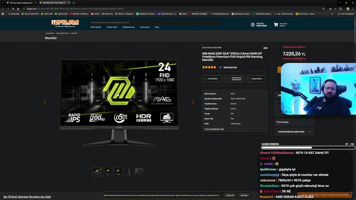Click the Ürün Paylaş share box
356x200 pixels.
pyautogui.click(x=294, y=122)
